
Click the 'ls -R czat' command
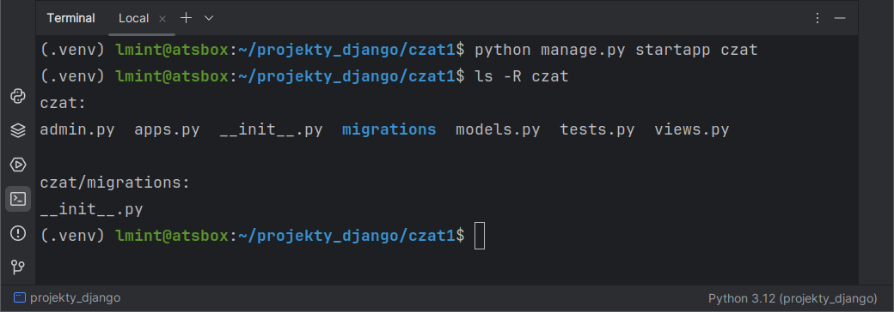(522, 76)
